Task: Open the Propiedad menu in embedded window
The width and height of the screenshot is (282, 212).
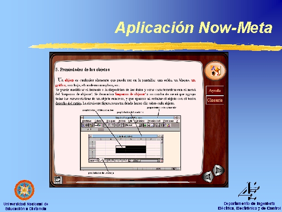Action: pyautogui.click(x=154, y=121)
